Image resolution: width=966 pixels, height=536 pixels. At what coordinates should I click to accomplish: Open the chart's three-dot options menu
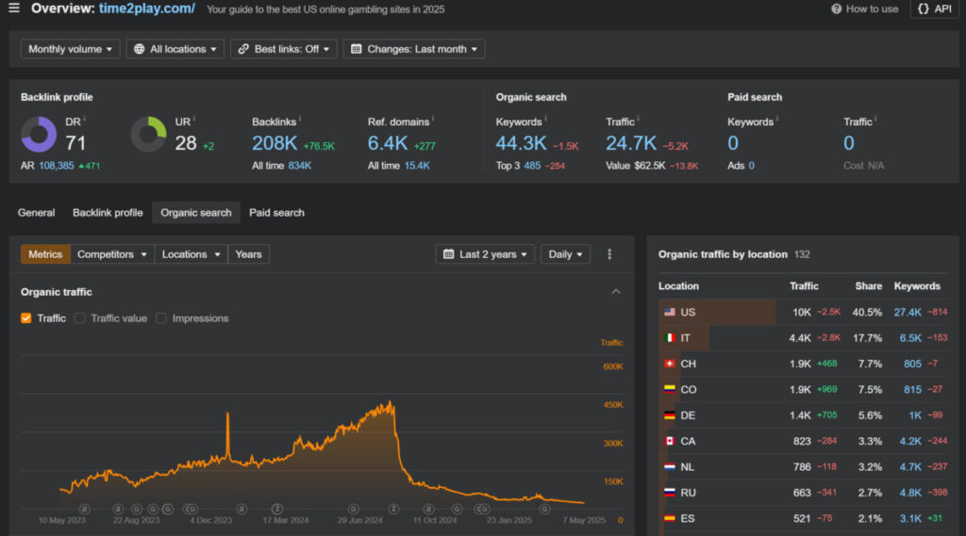point(609,254)
